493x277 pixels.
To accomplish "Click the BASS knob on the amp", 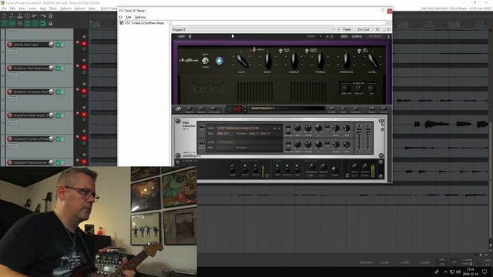I will [267, 60].
